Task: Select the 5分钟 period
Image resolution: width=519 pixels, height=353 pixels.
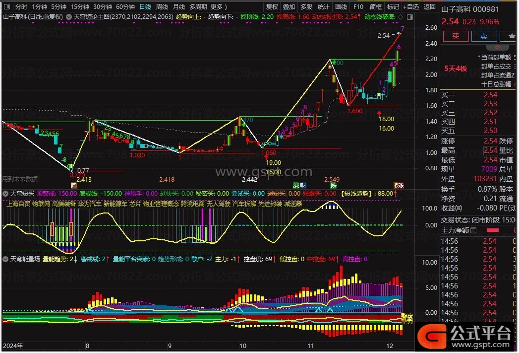Action: (x=58, y=6)
